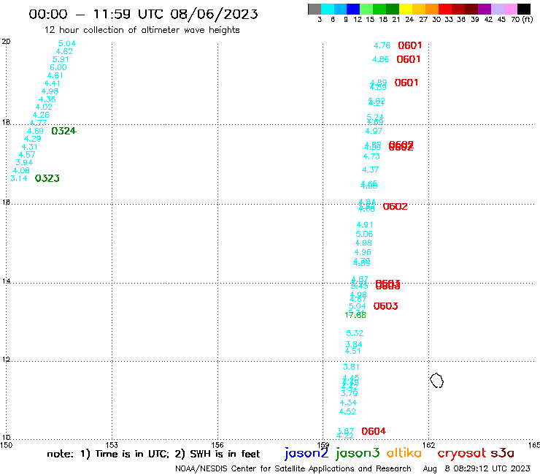Click the red '0601' label beside 4.76
The width and height of the screenshot is (540, 475).
pyautogui.click(x=410, y=45)
